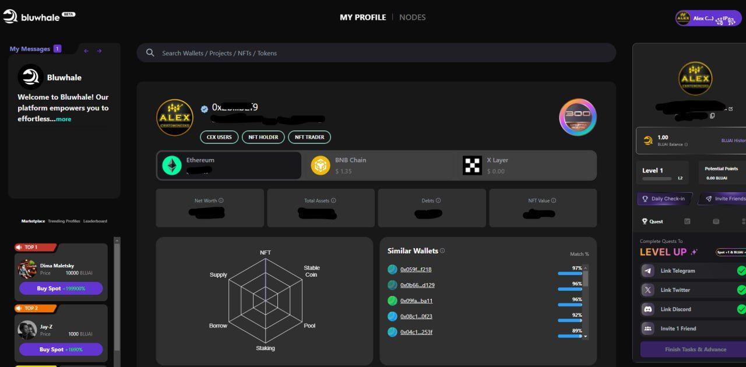Focus the Search Wallets / Projects field
The height and width of the screenshot is (367, 746).
(376, 52)
